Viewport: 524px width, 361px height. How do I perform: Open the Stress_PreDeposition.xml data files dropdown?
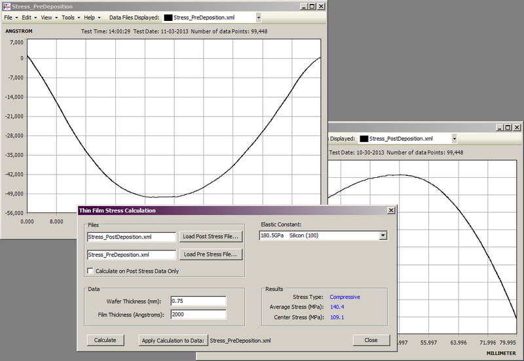258,18
